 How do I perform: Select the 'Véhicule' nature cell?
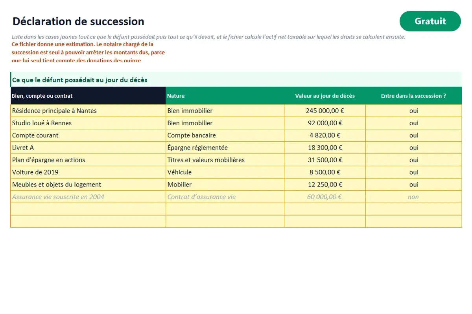point(225,172)
